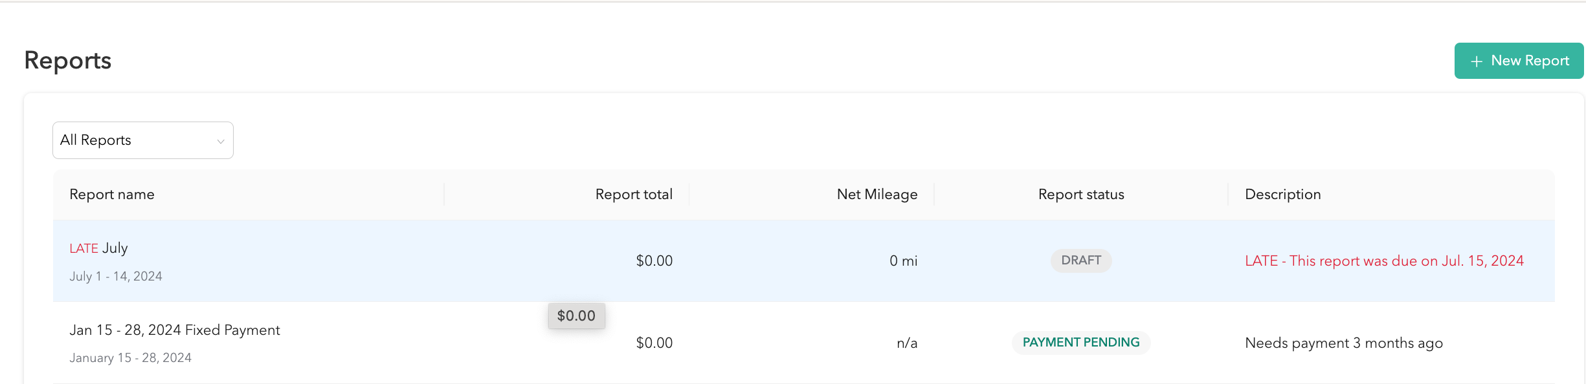Click the plus icon on New Report

1476,61
